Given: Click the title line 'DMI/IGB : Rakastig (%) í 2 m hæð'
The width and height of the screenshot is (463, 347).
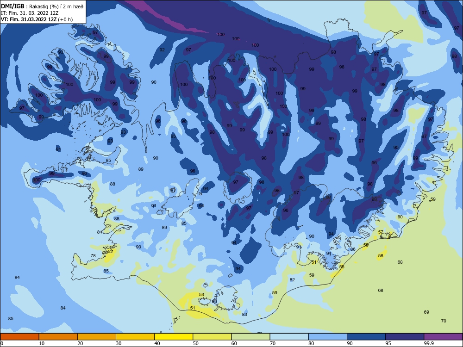Looking at the screenshot, I should (x=42, y=6).
